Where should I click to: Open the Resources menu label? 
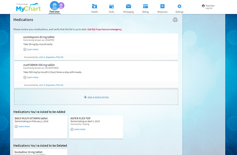[x=162, y=12]
